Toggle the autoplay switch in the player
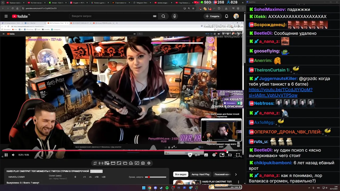The image size is (340, 191). coord(197,155)
